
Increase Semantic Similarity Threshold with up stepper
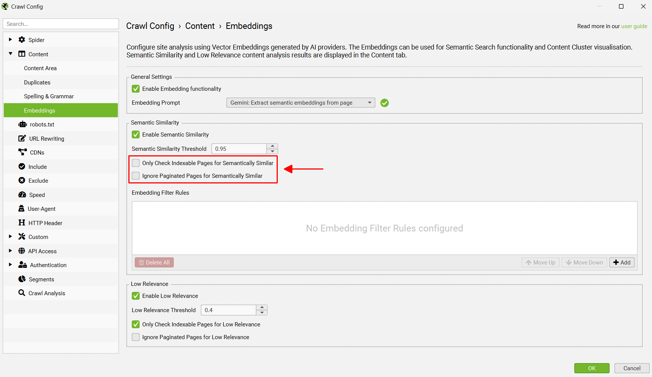pos(273,146)
